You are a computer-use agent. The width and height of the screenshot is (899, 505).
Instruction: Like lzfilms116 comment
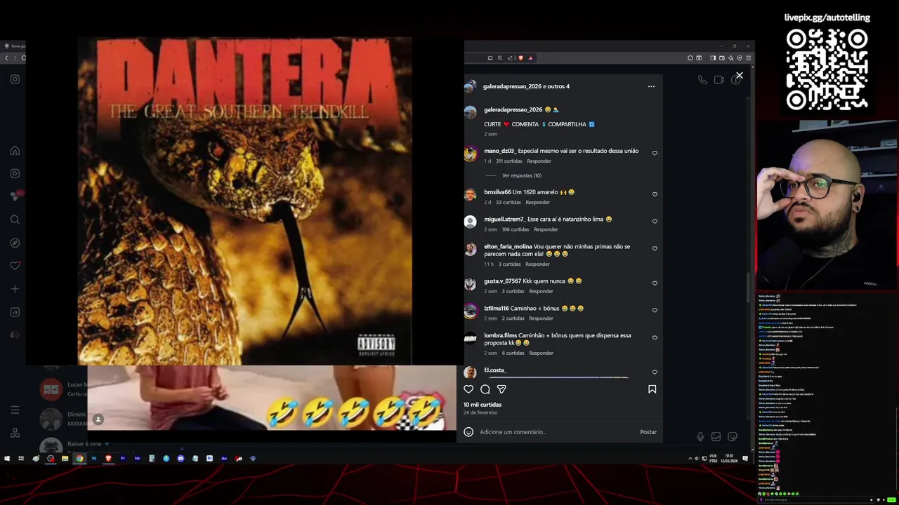655,311
